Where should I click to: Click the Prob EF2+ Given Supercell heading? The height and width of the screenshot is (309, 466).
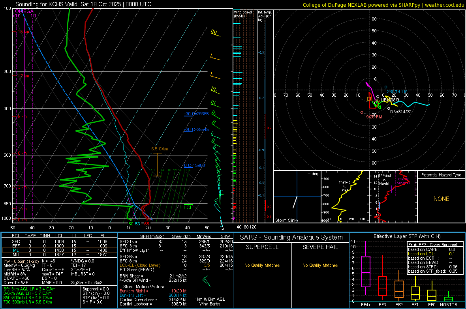pos(433,245)
